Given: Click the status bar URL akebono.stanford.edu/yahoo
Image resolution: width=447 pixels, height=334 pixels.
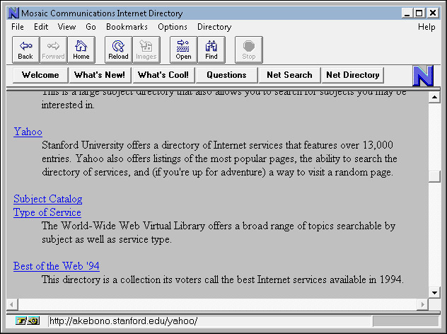Looking at the screenshot, I should pyautogui.click(x=124, y=321).
